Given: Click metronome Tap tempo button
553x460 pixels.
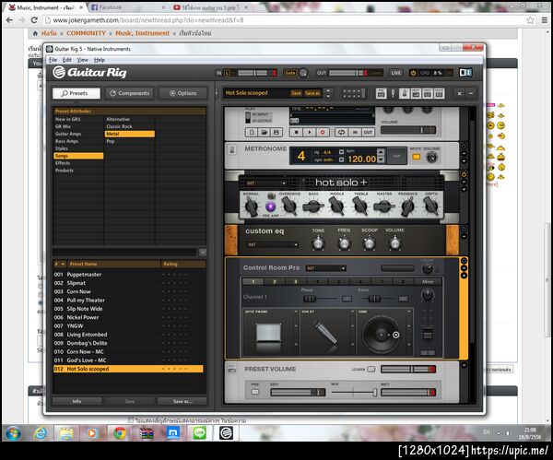Looking at the screenshot, I should tap(396, 156).
